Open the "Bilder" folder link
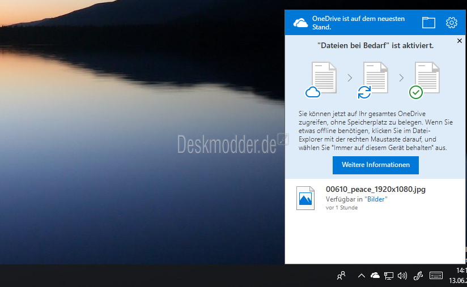 pyautogui.click(x=376, y=199)
